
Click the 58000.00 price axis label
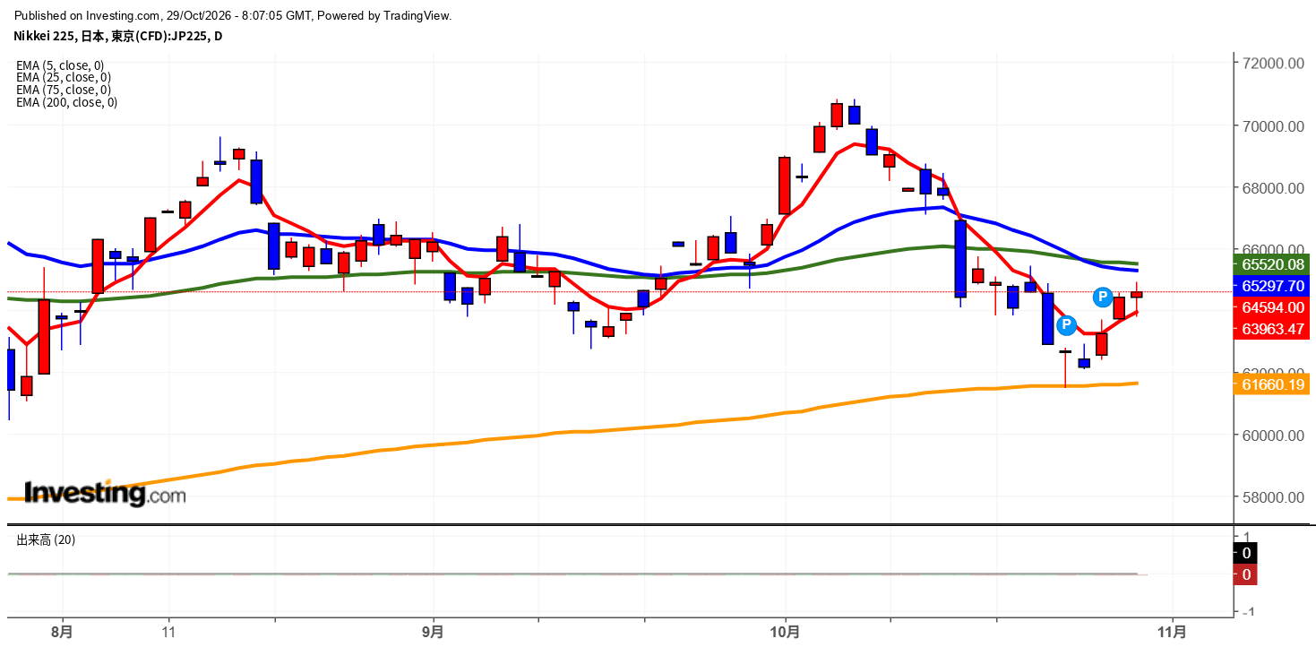click(x=1272, y=497)
